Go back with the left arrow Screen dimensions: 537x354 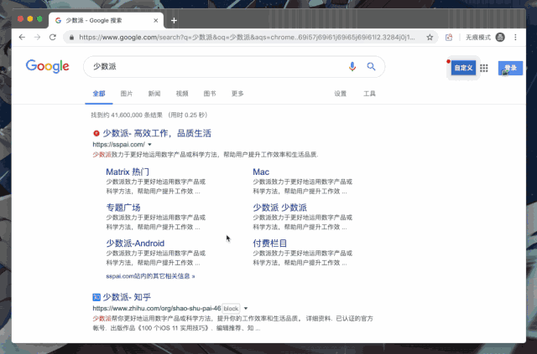pos(22,38)
